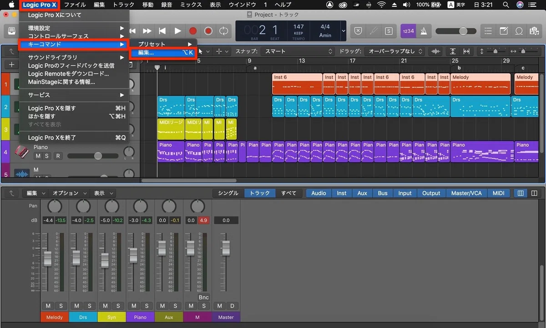546x328 pixels.
Task: Open the Library inbox icon in control bar
Action: 11,31
